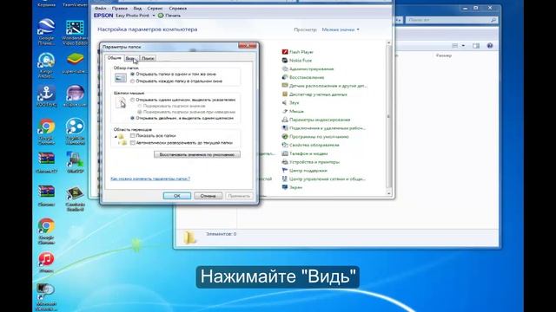Open the Справка menu
Image resolution: width=556 pixels, height=312 pixels.
[x=177, y=8]
